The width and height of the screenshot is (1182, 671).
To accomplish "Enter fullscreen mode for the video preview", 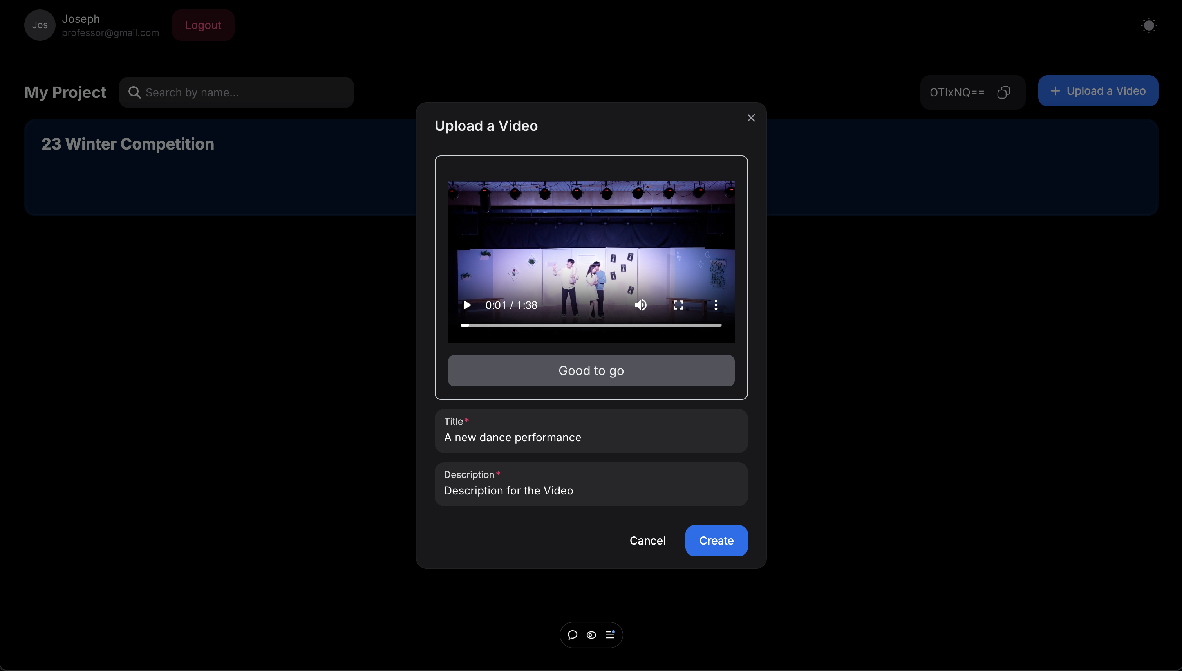I will [678, 305].
